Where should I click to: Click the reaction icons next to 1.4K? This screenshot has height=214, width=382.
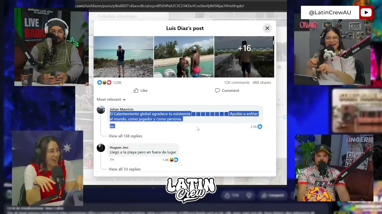174,160
